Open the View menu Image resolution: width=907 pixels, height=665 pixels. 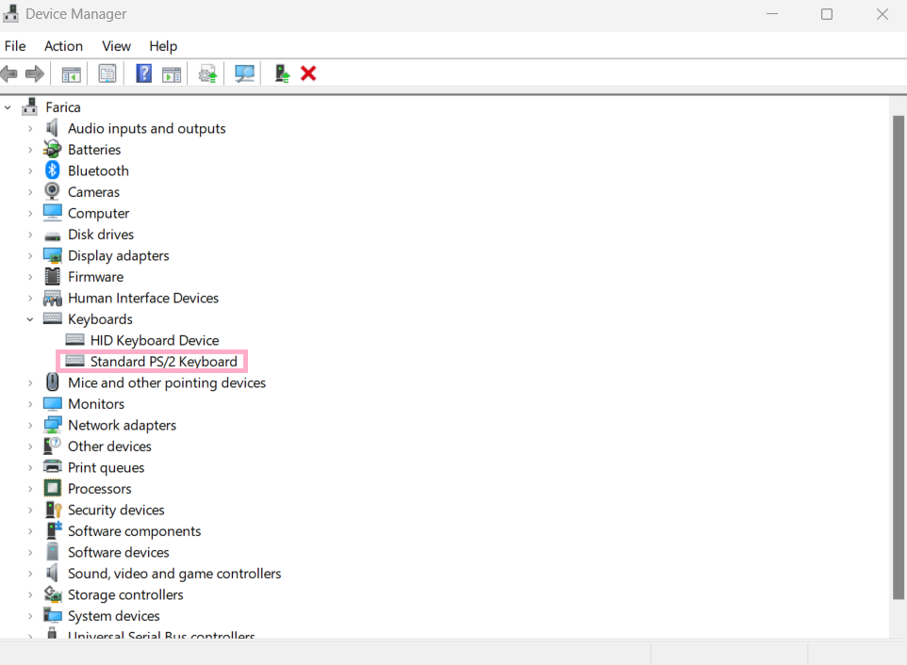coord(116,46)
